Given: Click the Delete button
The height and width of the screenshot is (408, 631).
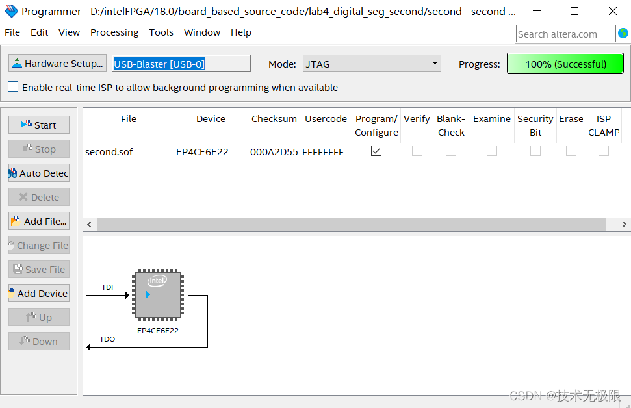Looking at the screenshot, I should tap(39, 197).
